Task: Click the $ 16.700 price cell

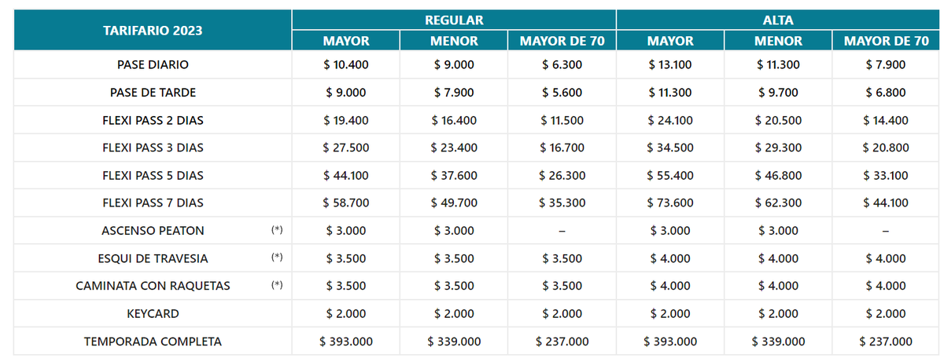Action: (x=562, y=148)
